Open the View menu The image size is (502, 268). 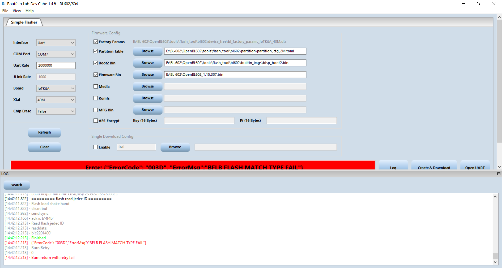coord(17,11)
